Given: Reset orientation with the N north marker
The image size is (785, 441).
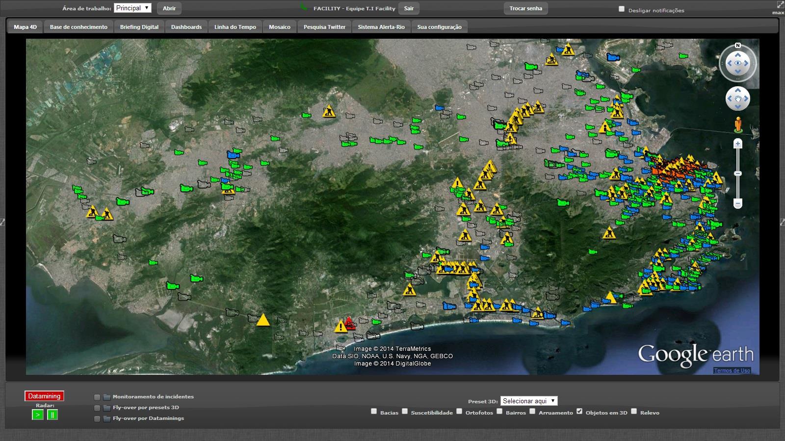Looking at the screenshot, I should tap(738, 46).
